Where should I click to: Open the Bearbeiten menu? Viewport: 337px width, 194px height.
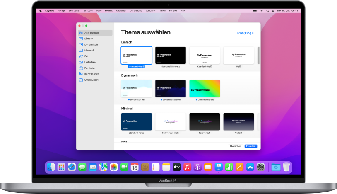pyautogui.click(x=75, y=10)
